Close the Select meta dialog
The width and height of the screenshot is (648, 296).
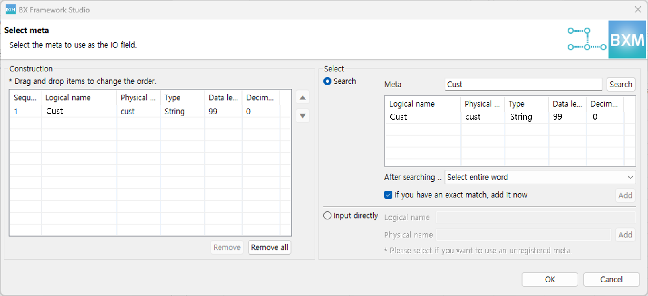pos(638,10)
